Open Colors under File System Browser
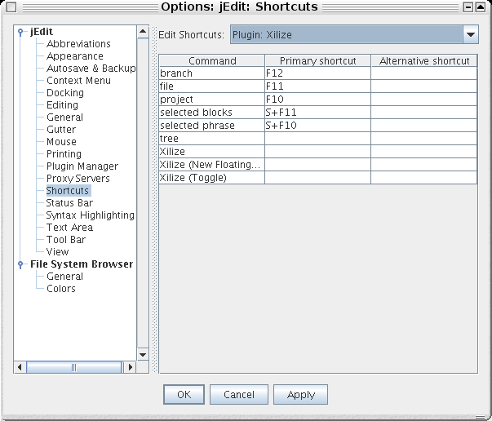Image resolution: width=492 pixels, height=421 pixels. coord(61,288)
